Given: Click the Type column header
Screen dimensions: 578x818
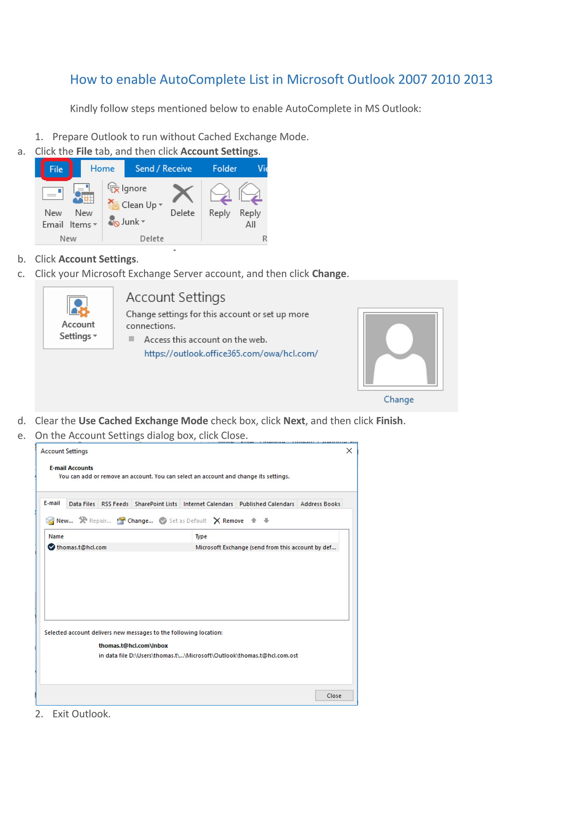Looking at the screenshot, I should 266,536.
